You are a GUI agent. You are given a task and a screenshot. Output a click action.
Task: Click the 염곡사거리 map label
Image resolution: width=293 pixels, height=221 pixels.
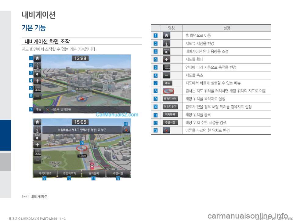tap(82, 89)
